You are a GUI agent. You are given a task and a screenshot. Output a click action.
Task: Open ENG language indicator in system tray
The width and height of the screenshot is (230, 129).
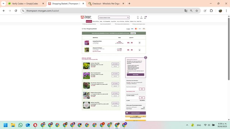[x=199, y=125]
